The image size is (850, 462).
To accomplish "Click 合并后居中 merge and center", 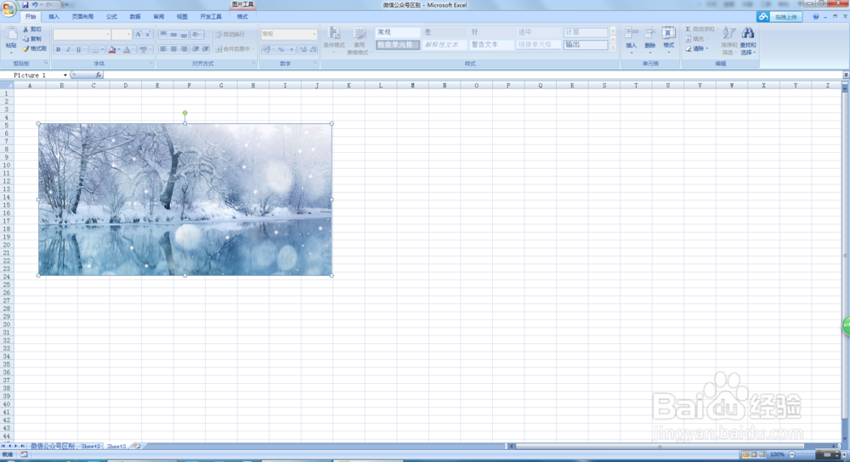I will tap(235, 48).
